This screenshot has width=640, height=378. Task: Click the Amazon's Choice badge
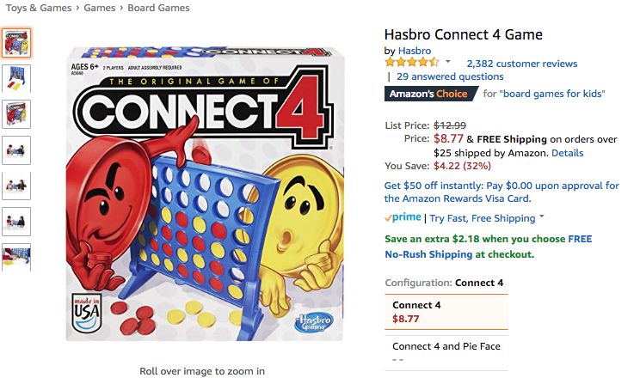[429, 94]
